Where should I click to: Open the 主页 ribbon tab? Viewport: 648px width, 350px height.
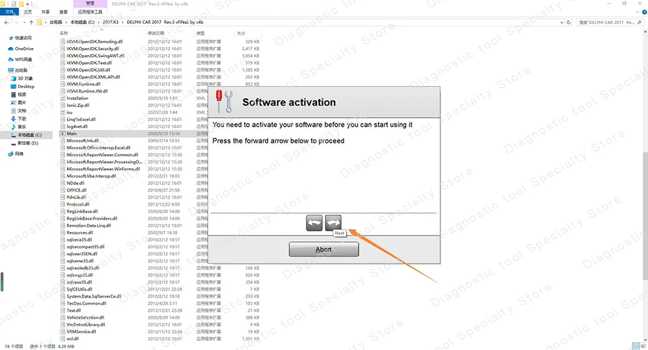(28, 12)
